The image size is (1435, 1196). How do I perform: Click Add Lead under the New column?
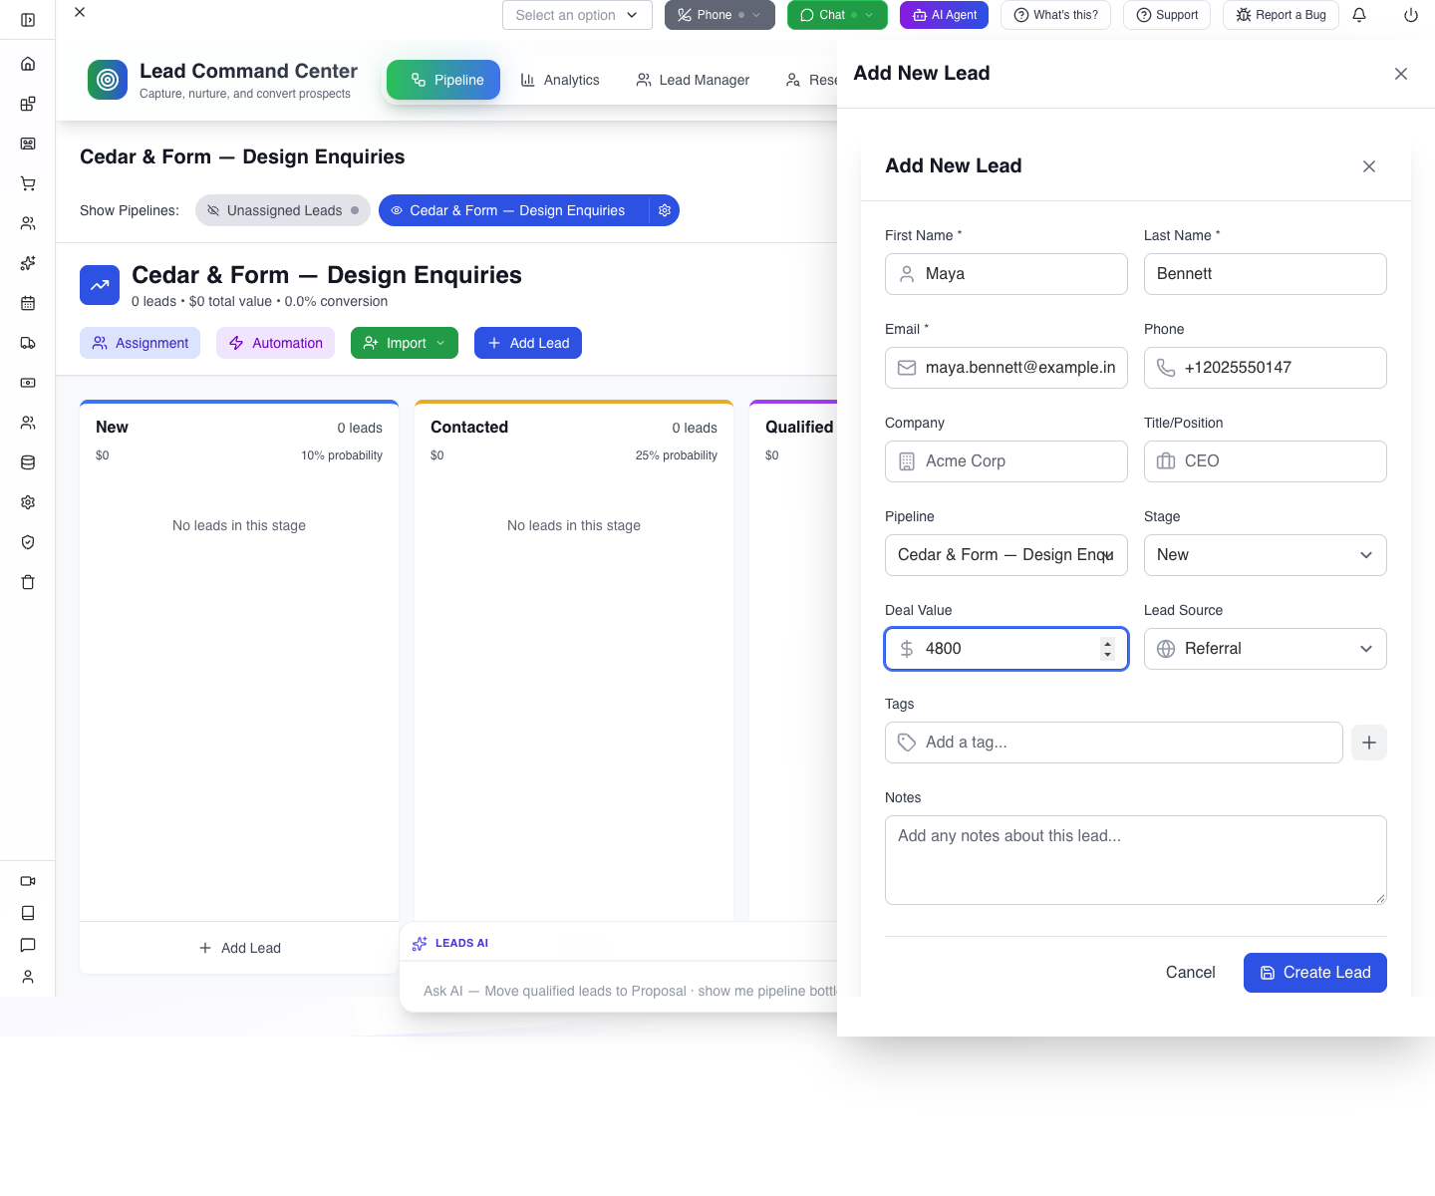239,948
